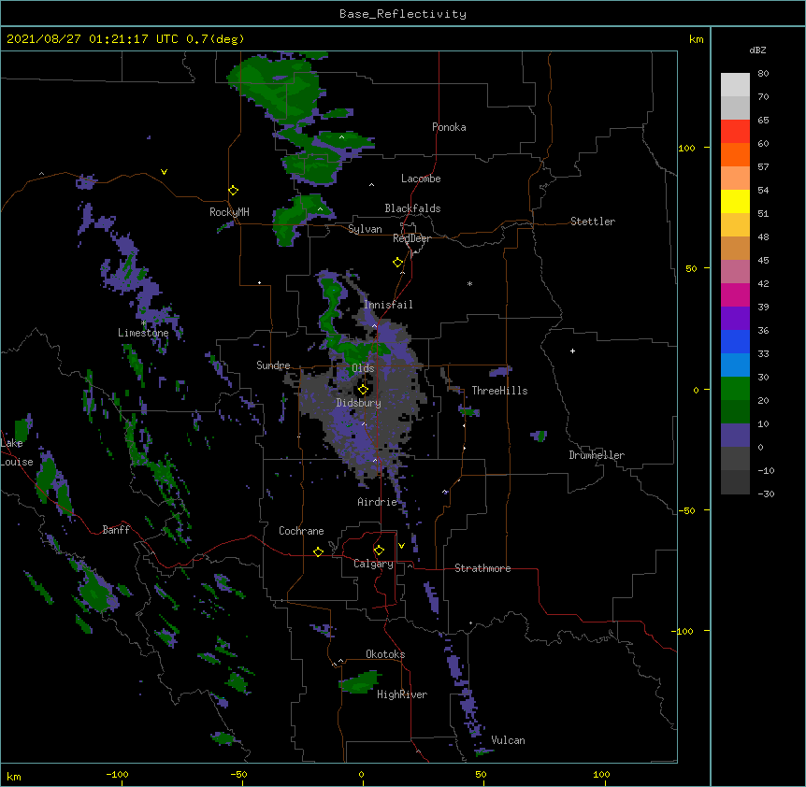Select the Olds town label
The image size is (806, 787).
[363, 368]
